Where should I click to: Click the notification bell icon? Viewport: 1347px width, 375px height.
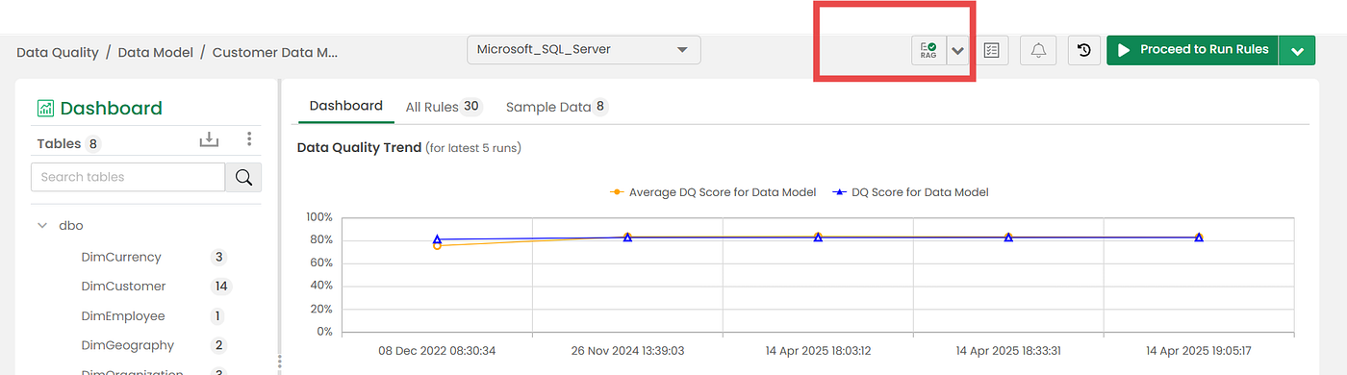coord(1038,50)
